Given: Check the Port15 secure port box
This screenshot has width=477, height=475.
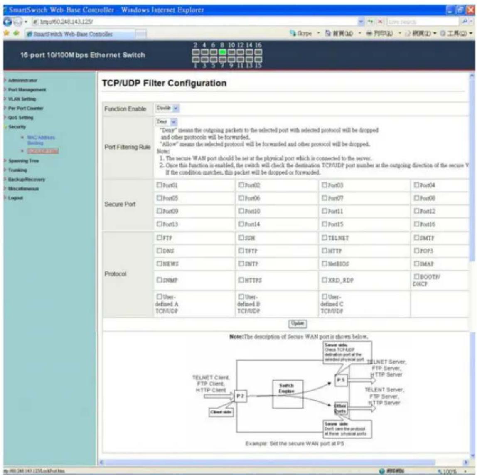Looking at the screenshot, I should tap(324, 224).
